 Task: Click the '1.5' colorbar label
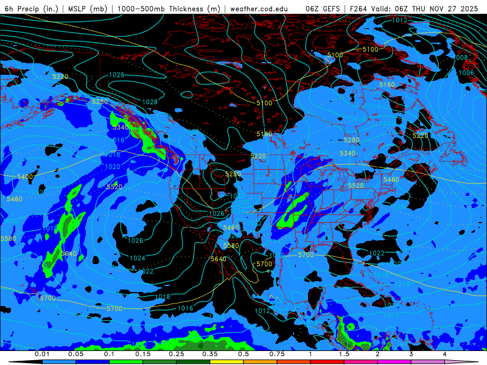[344, 354]
